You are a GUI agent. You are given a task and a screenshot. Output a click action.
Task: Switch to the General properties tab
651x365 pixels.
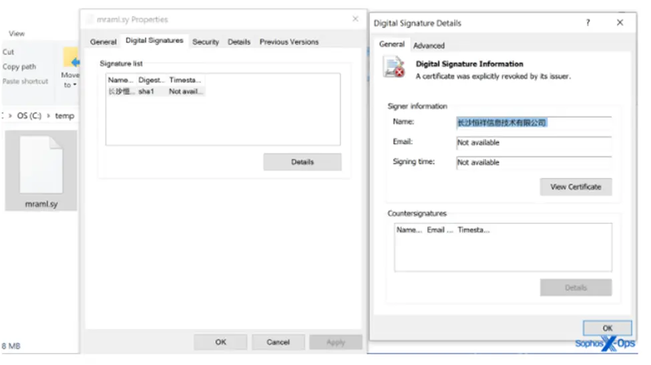[103, 41]
